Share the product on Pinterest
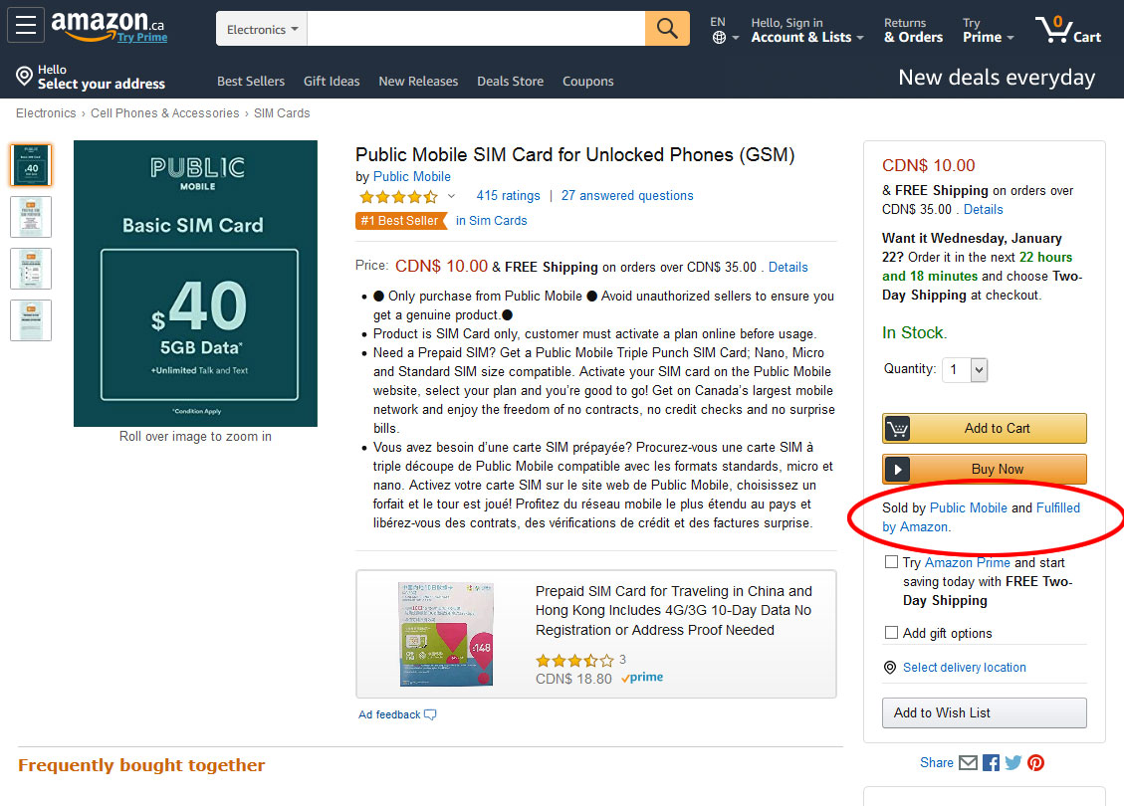 (x=1035, y=762)
